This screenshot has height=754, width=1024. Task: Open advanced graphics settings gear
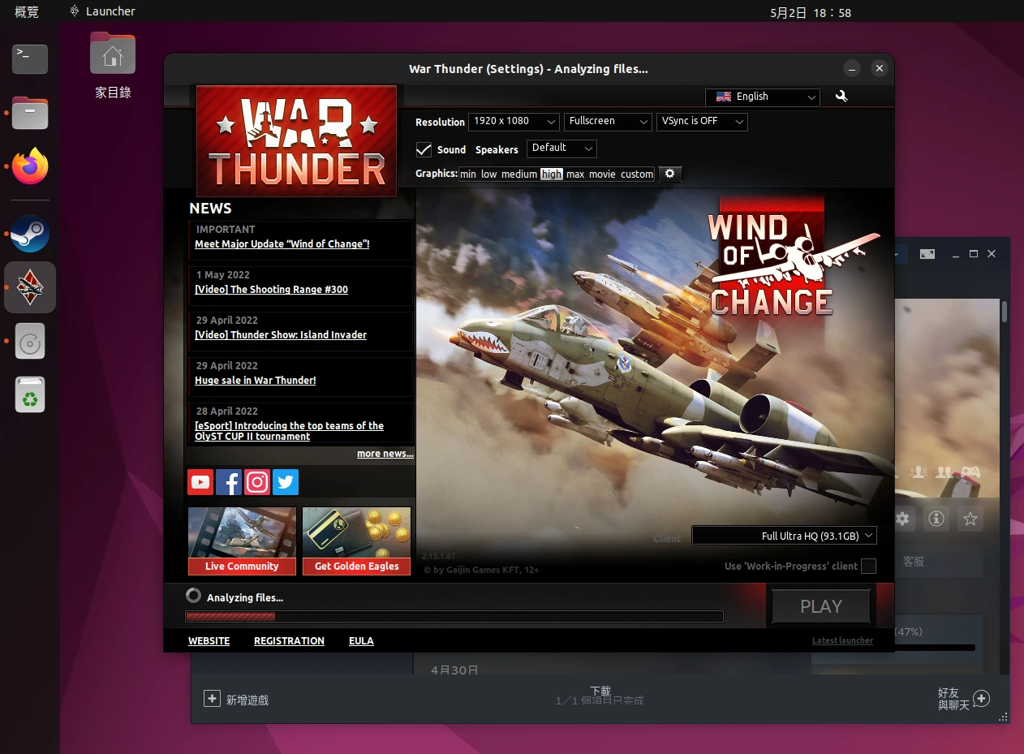pos(669,174)
